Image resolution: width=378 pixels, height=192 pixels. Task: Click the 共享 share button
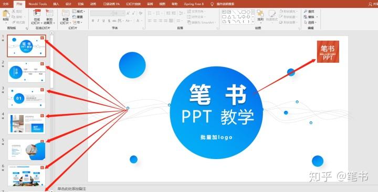(x=373, y=4)
